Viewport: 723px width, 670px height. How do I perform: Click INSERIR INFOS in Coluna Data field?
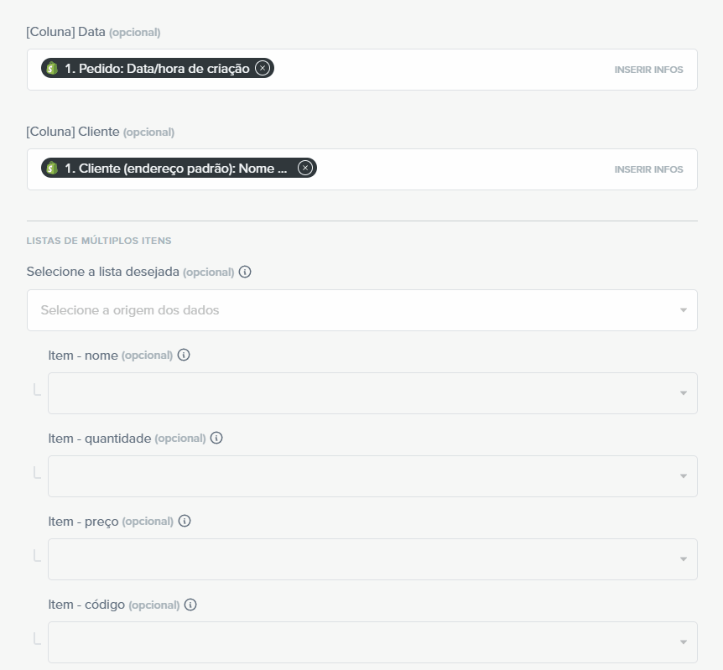tap(648, 70)
